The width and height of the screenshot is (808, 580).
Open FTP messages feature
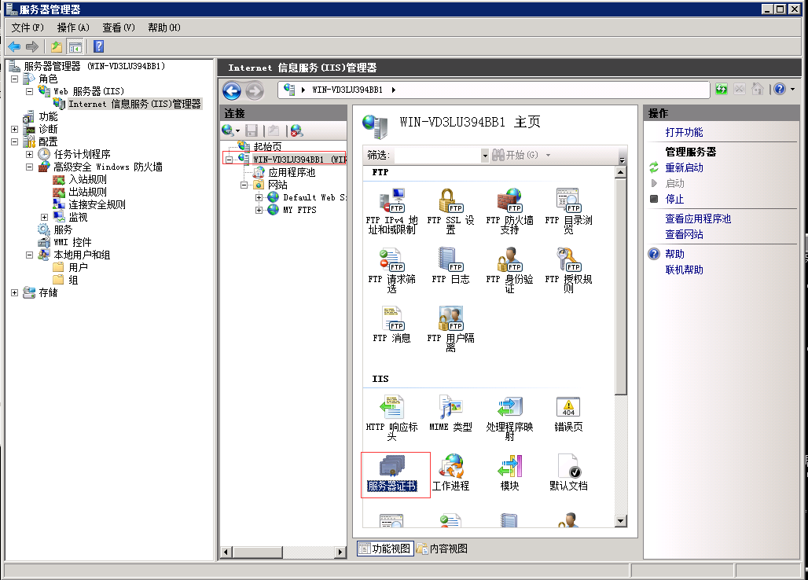[391, 325]
